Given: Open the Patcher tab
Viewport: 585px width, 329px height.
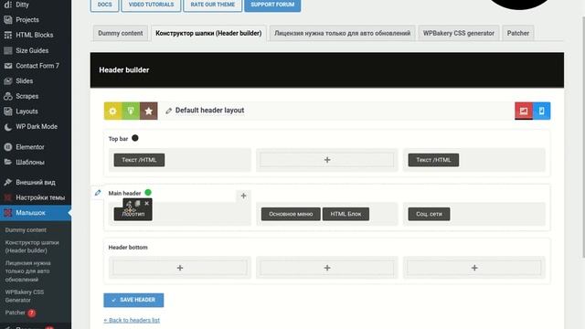Looking at the screenshot, I should click(x=518, y=33).
